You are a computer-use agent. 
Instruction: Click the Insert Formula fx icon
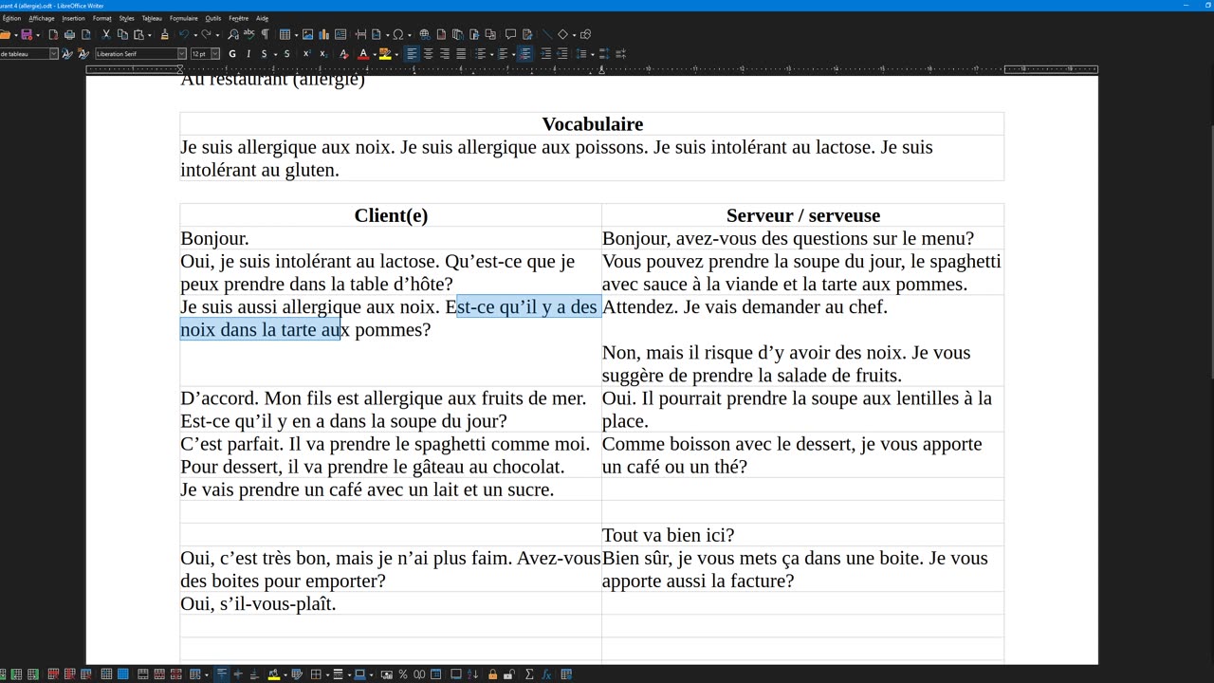click(x=546, y=674)
